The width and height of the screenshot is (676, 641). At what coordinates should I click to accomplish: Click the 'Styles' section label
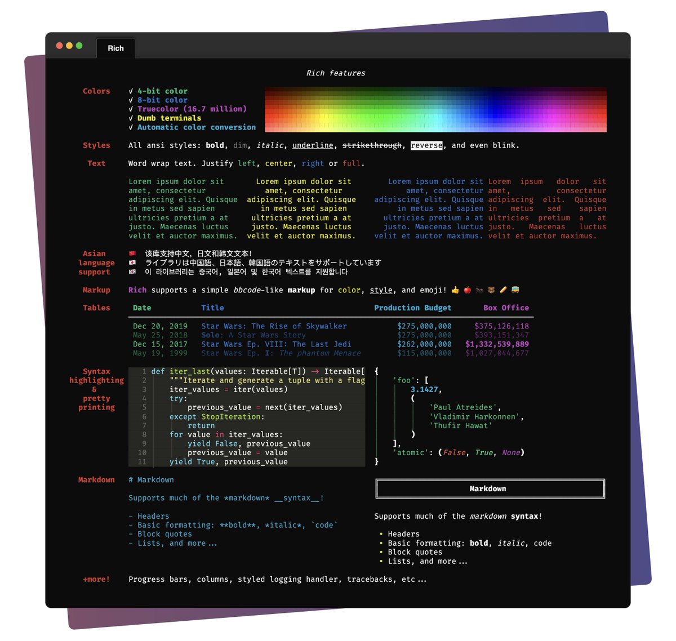click(x=96, y=145)
